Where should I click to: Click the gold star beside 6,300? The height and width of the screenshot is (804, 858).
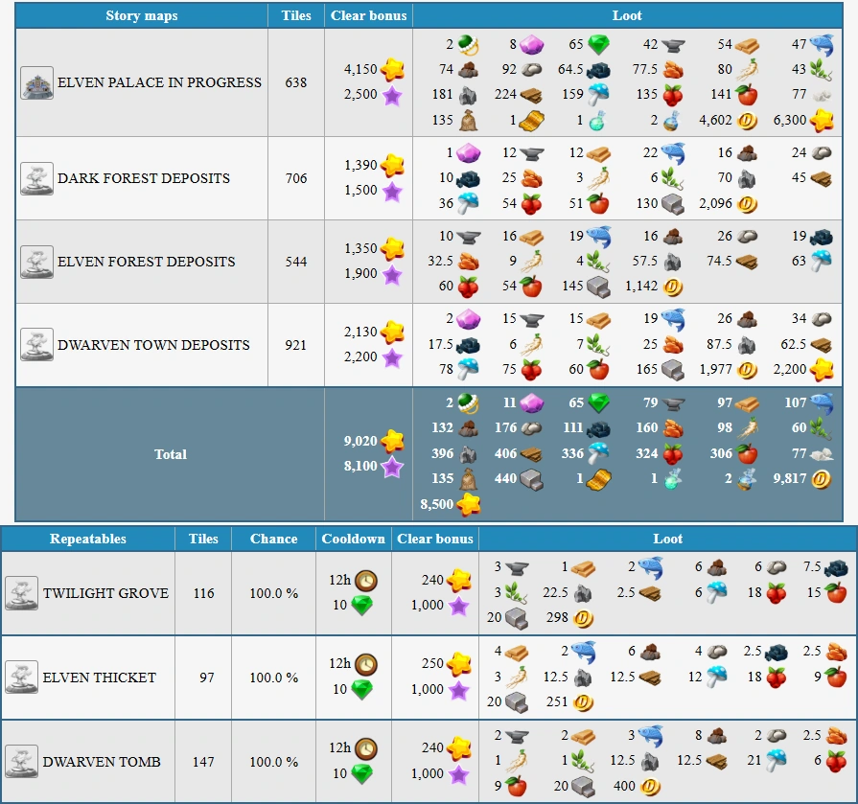822,121
